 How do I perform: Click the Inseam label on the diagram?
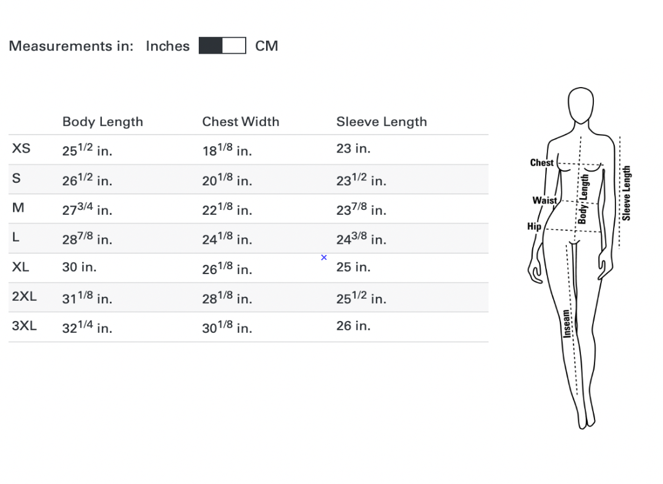click(566, 323)
